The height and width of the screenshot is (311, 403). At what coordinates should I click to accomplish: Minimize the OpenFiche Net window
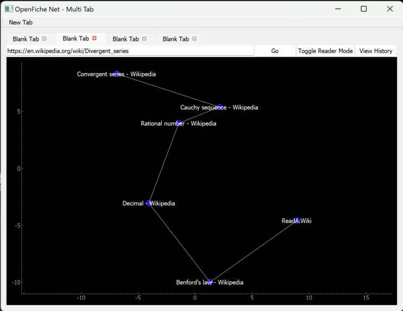[x=338, y=9]
